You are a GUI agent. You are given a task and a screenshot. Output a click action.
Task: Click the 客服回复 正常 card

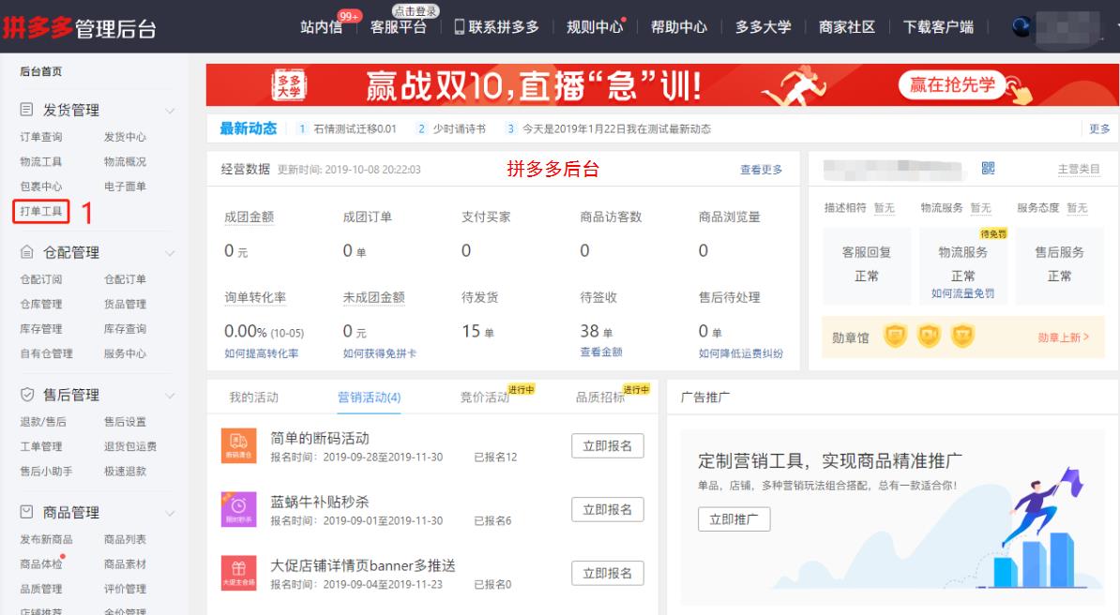(867, 265)
